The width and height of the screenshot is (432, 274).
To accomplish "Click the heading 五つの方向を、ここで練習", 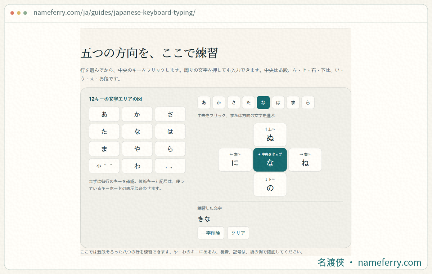I will pyautogui.click(x=149, y=53).
